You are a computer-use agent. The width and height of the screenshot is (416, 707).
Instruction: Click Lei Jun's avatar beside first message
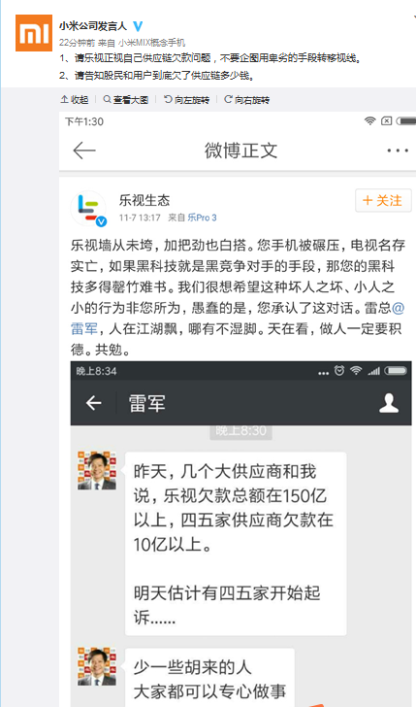tap(97, 470)
